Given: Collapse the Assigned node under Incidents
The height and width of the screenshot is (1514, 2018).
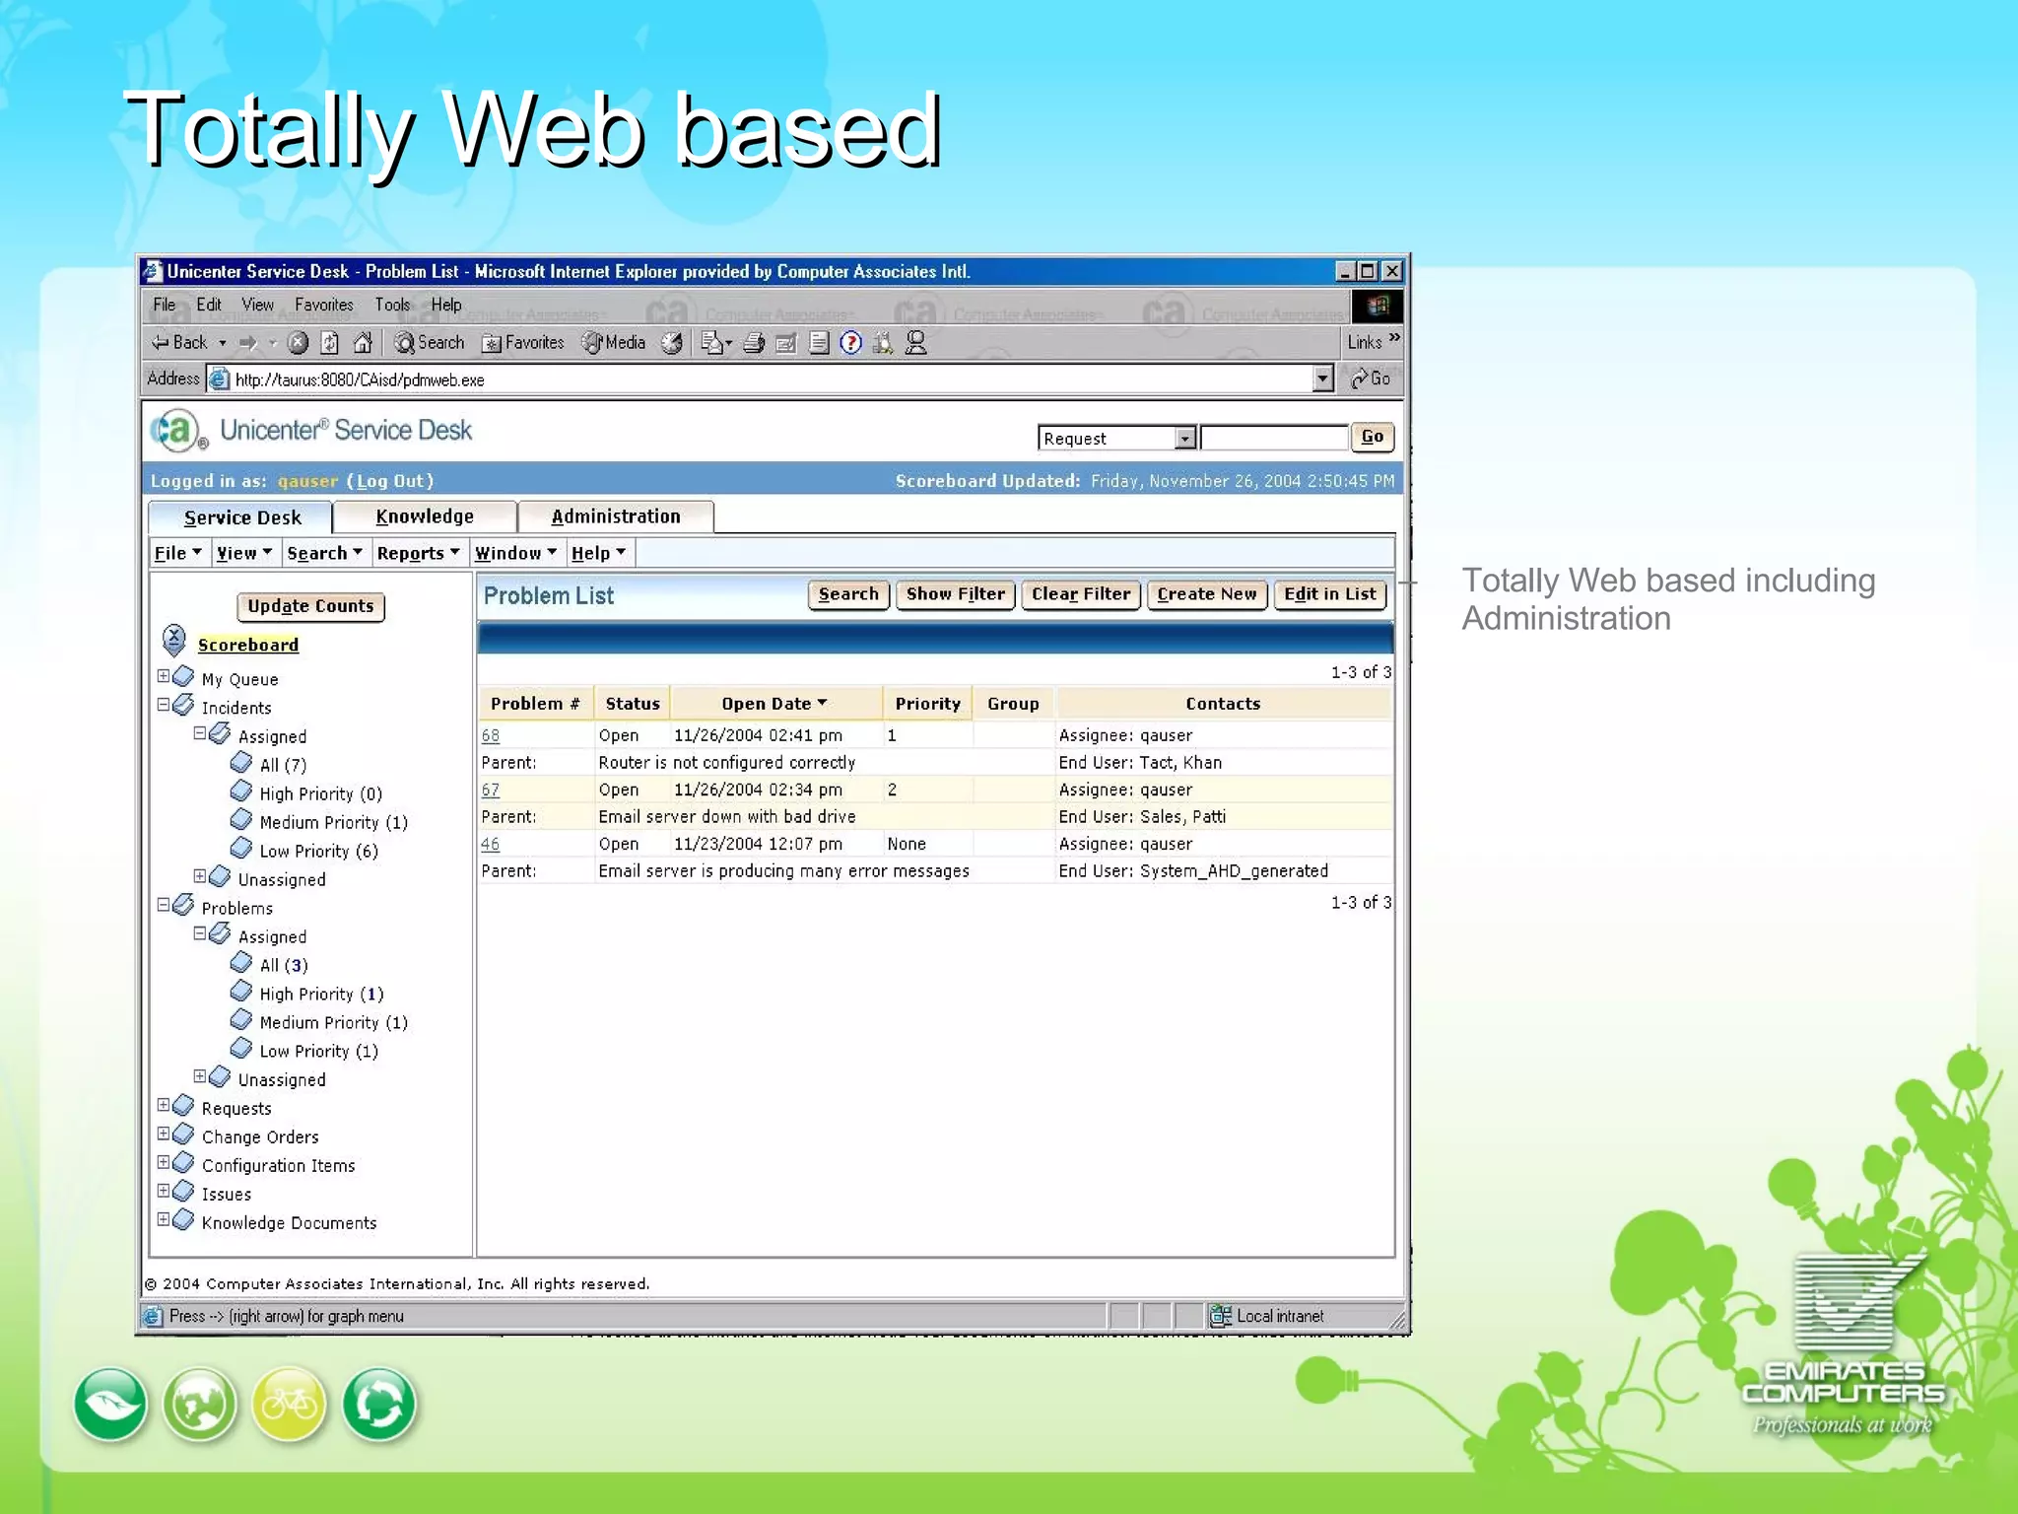Looking at the screenshot, I should (200, 733).
